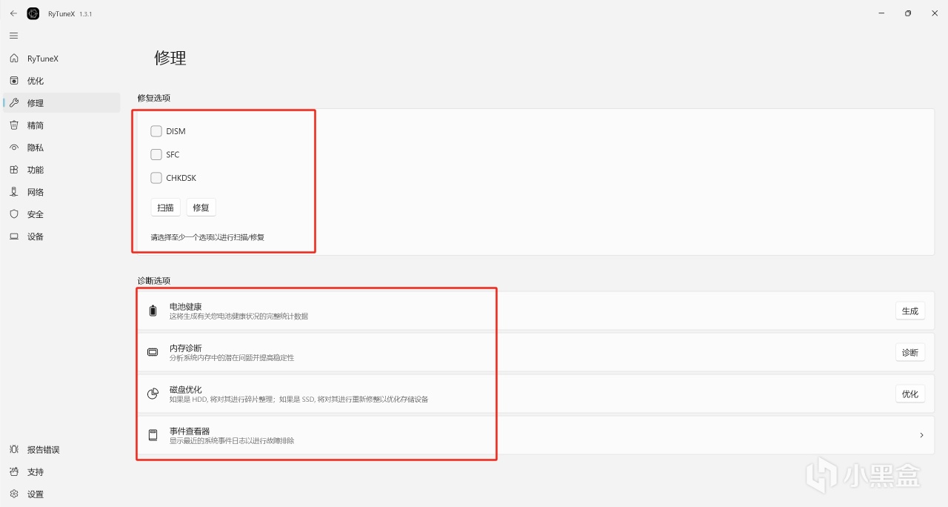Enable the SFC checkbox
Screen dimensions: 948x507
pyautogui.click(x=156, y=155)
